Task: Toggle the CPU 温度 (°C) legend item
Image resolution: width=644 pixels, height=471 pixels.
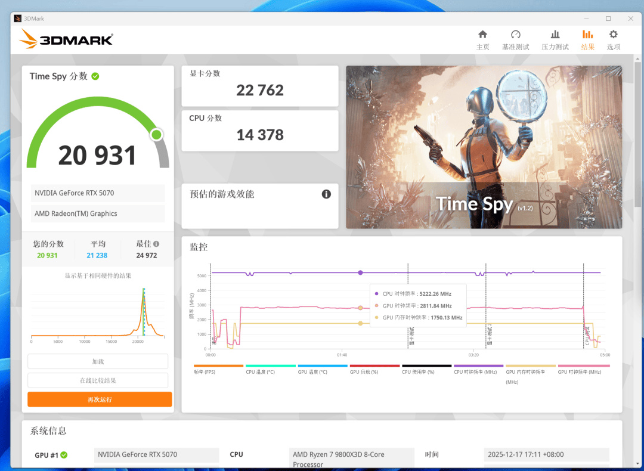Action: pyautogui.click(x=270, y=369)
